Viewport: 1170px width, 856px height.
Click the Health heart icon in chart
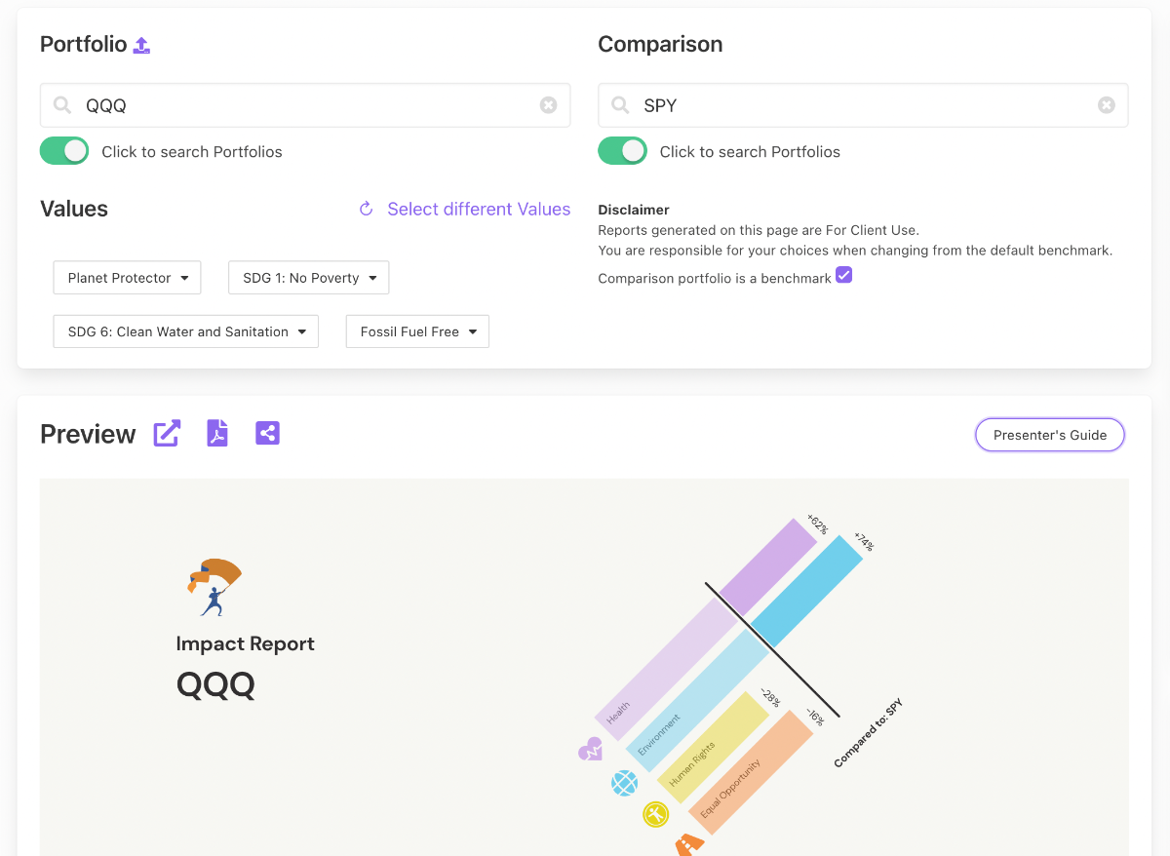(x=590, y=750)
